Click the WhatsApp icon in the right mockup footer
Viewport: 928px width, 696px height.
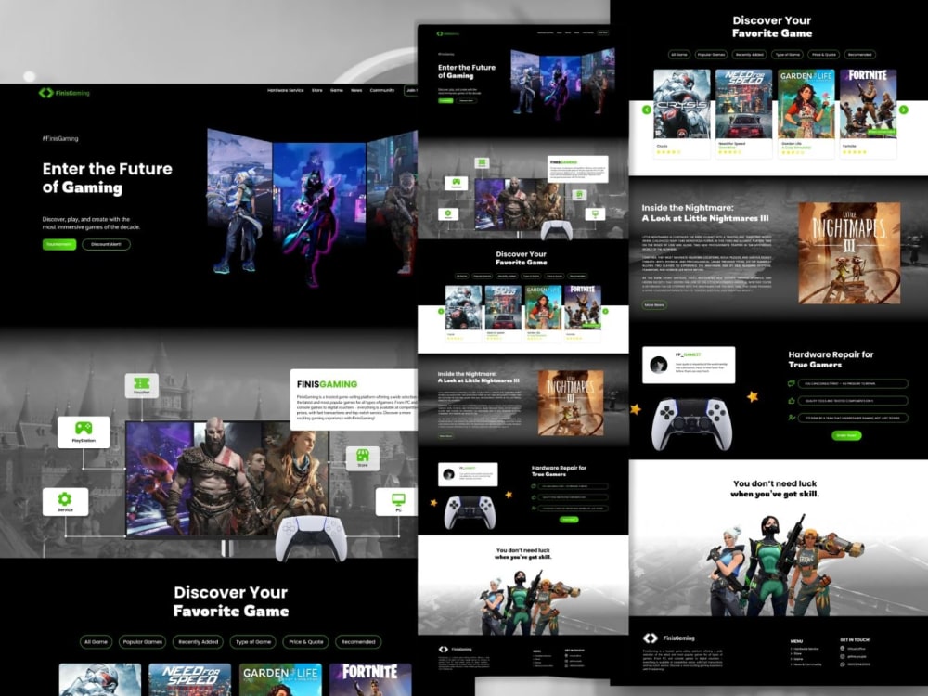tap(843, 664)
